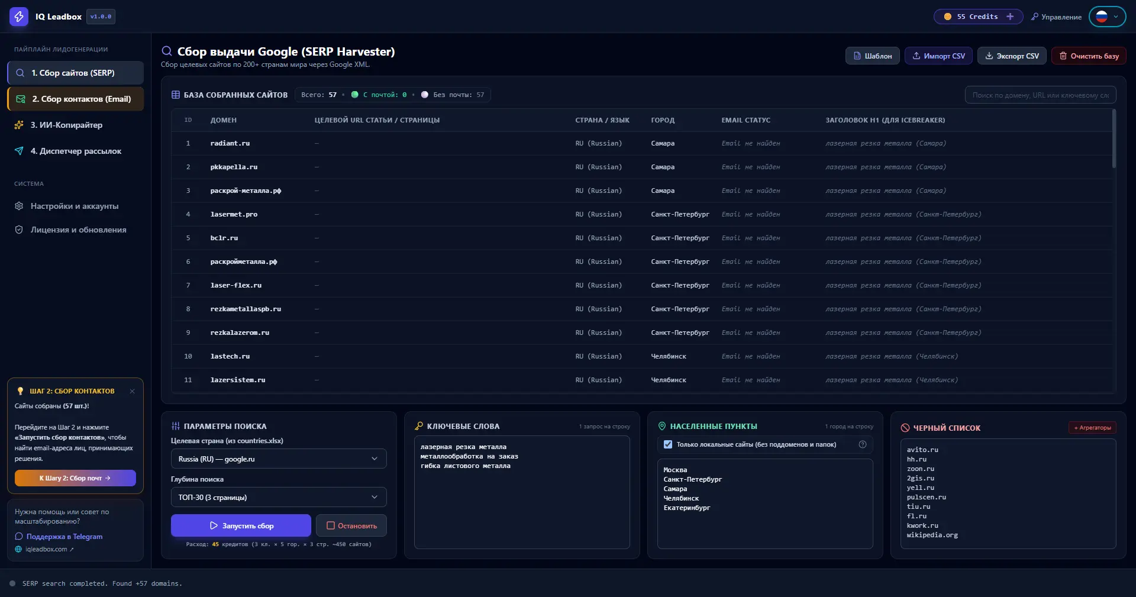This screenshot has height=597, width=1136.
Task: Click К Шагу 2: Сбор почт button
Action: (75, 478)
